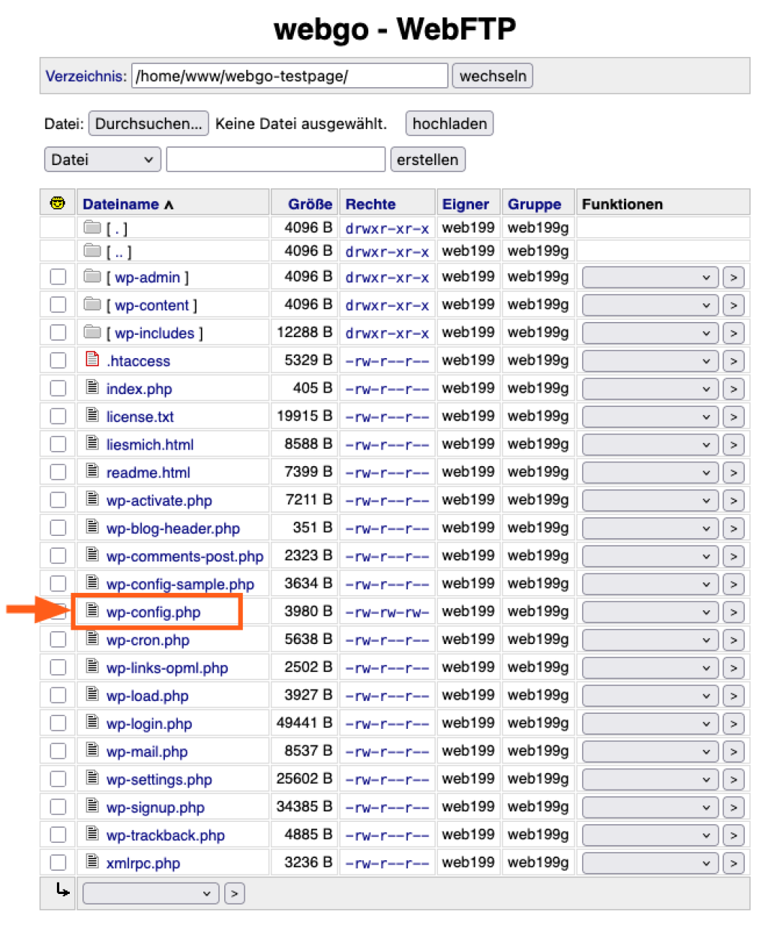Open the Datei type dropdown
The width and height of the screenshot is (768, 930).
(x=103, y=159)
